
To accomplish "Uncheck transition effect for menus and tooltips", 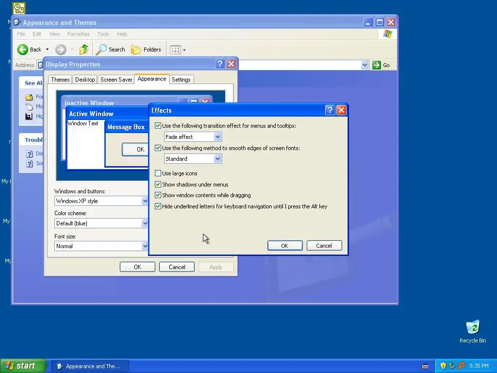I will (158, 126).
